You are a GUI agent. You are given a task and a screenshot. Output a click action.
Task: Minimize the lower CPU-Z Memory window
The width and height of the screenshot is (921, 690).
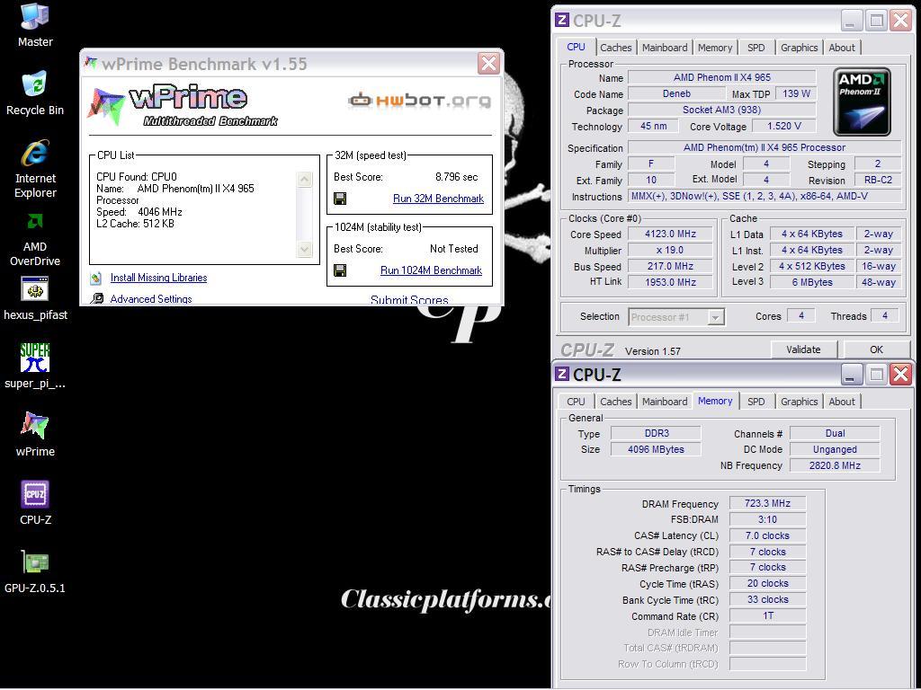(850, 375)
